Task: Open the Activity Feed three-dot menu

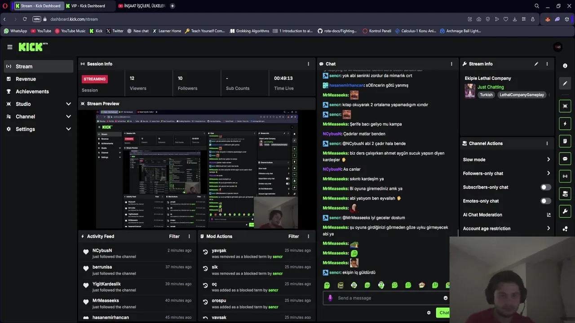Action: coord(189,236)
